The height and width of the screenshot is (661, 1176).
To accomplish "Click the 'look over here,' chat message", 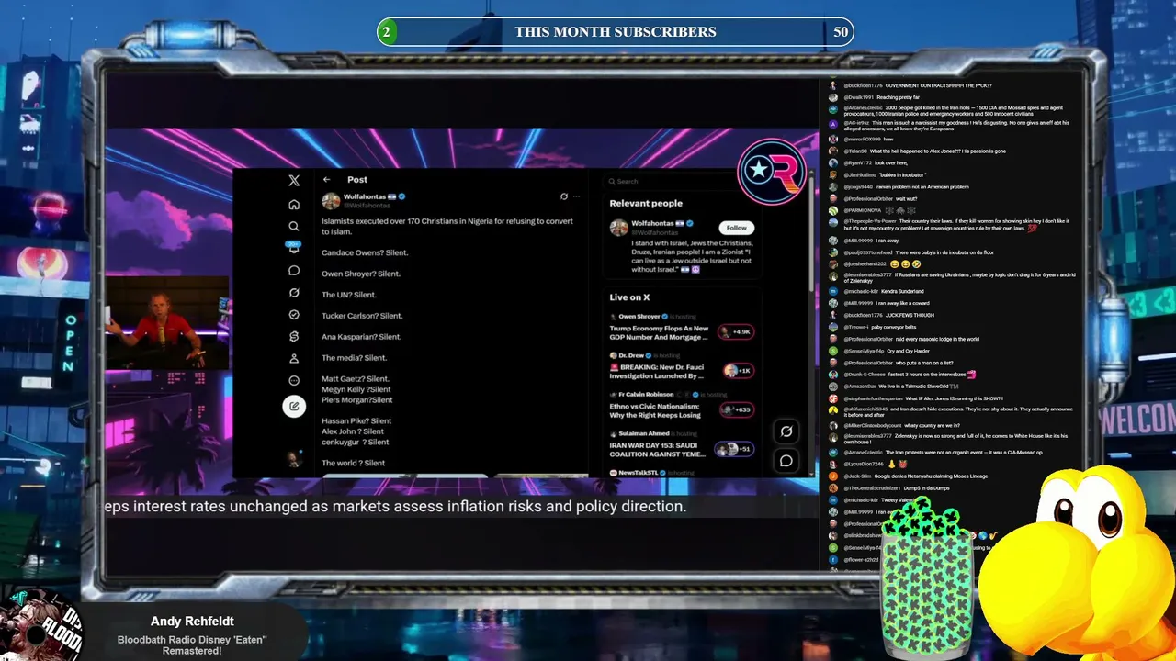I will [891, 163].
